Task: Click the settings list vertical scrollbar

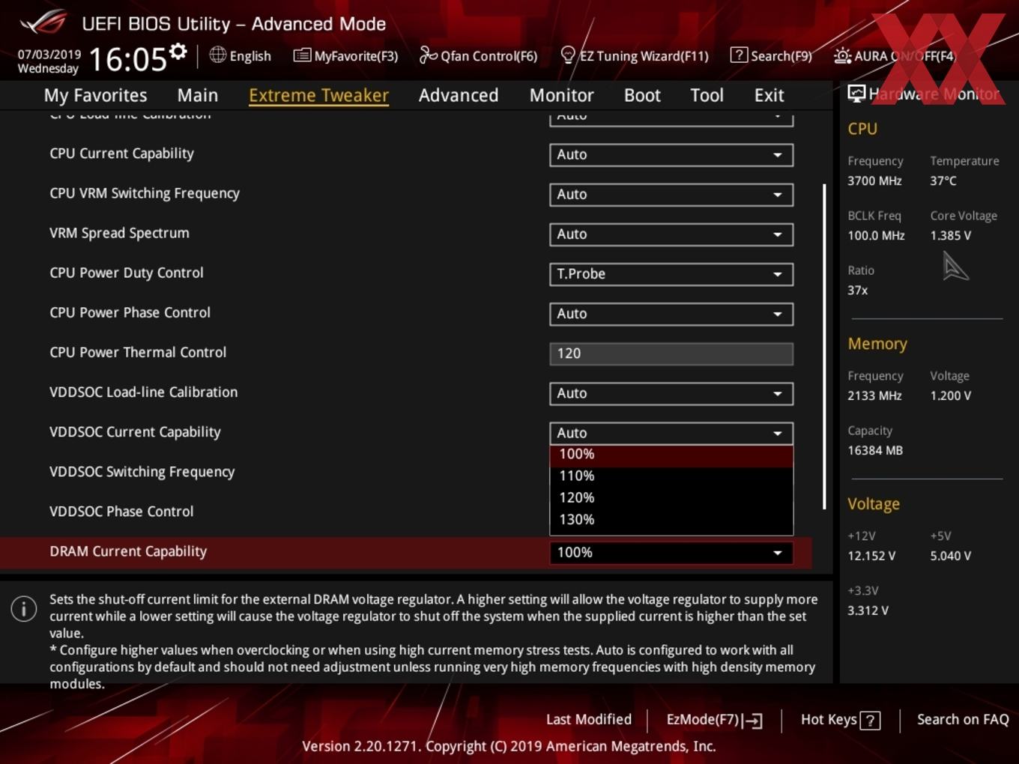Action: [x=824, y=346]
